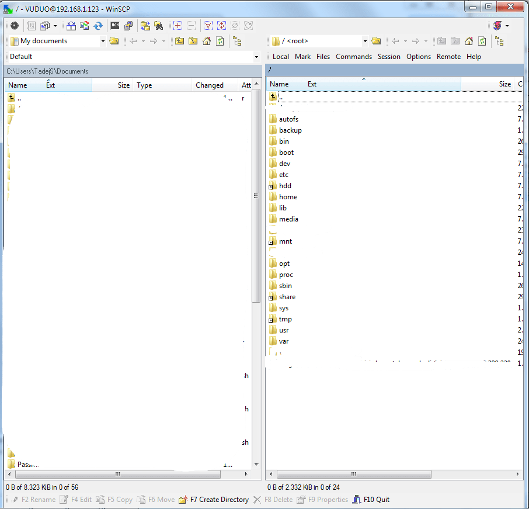Open Preferences via the gear icon

(x=15, y=26)
